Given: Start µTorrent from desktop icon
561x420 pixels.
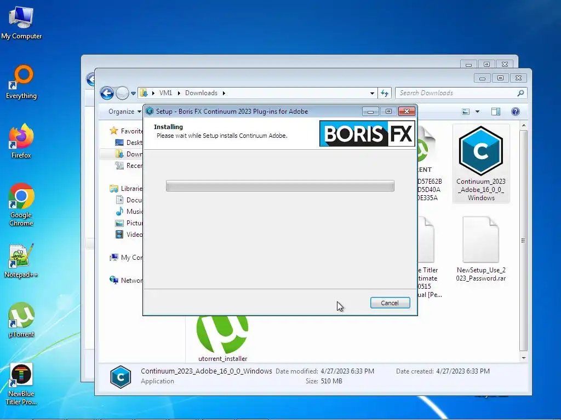Looking at the screenshot, I should (x=21, y=320).
